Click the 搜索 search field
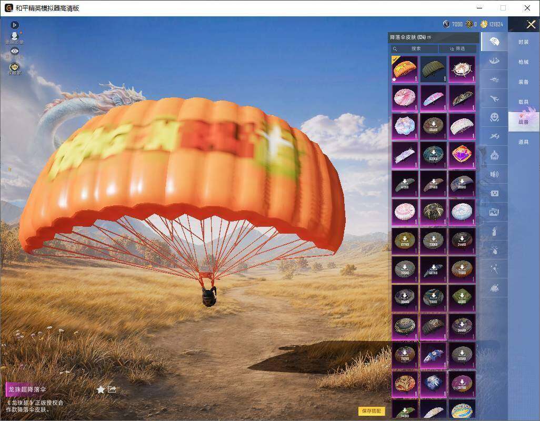Viewport: 540px width, 421px height. (x=414, y=48)
